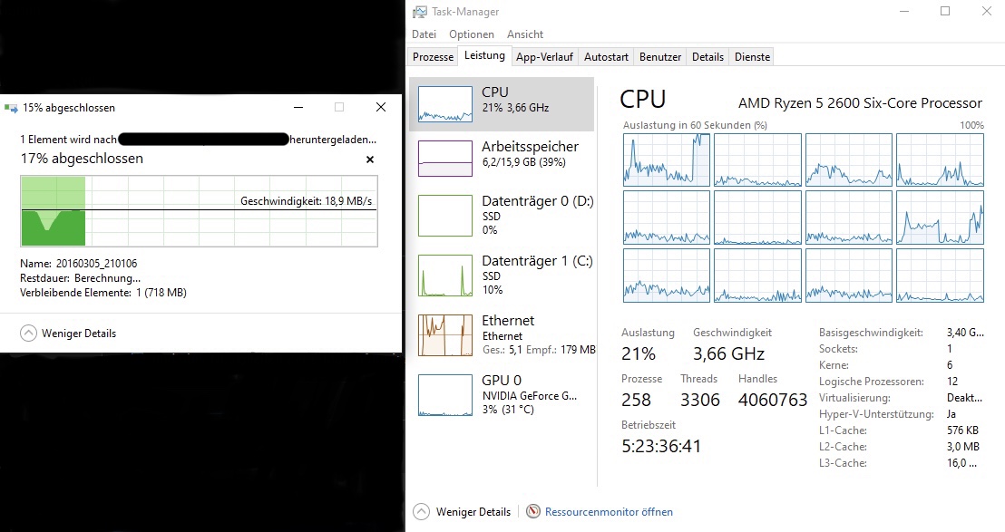Switch to the Prozesse tab
1005x532 pixels.
(433, 56)
